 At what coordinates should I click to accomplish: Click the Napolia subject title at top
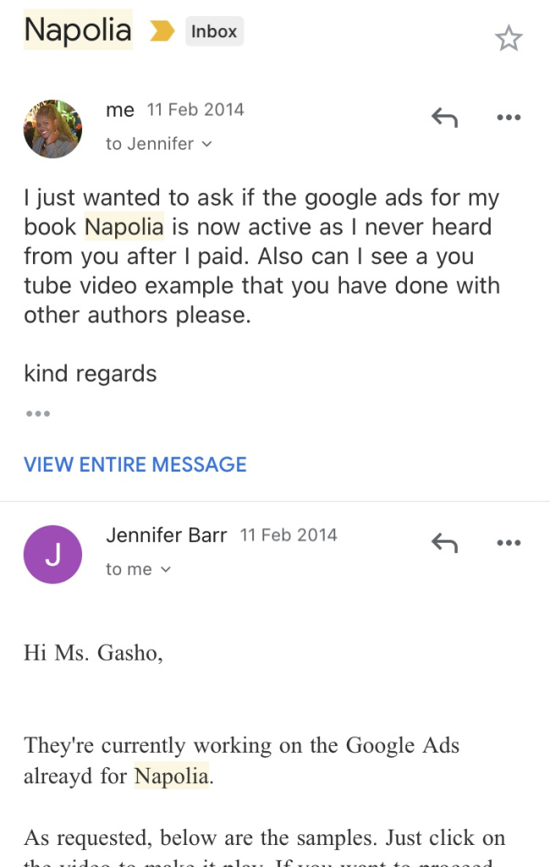[x=78, y=30]
